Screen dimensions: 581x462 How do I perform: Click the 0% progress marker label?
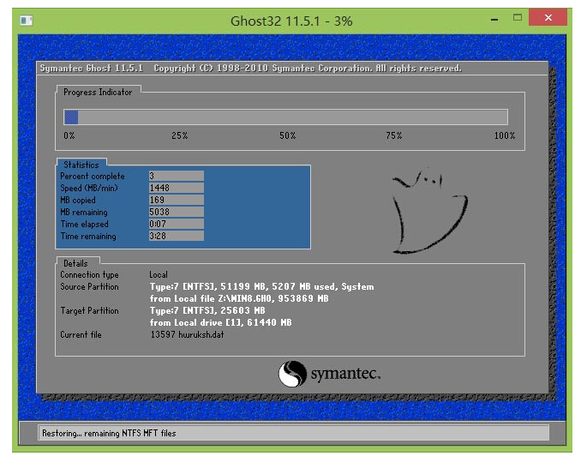click(x=69, y=135)
